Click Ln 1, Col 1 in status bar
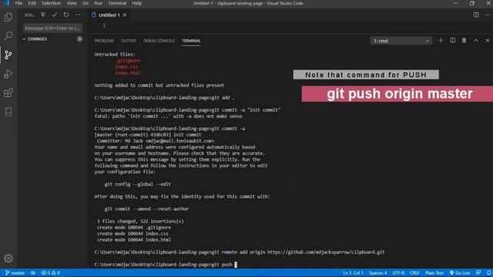The image size is (493, 277). pos(353,273)
